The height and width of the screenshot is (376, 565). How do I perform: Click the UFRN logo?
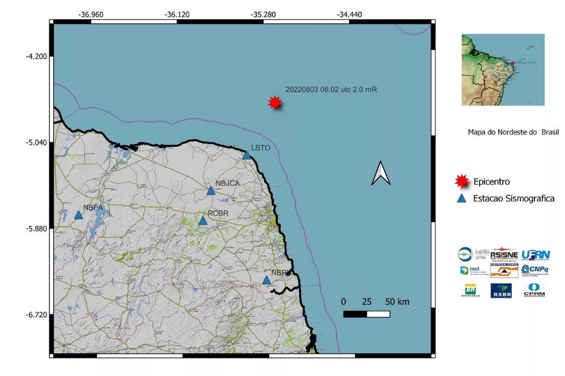pyautogui.click(x=536, y=255)
